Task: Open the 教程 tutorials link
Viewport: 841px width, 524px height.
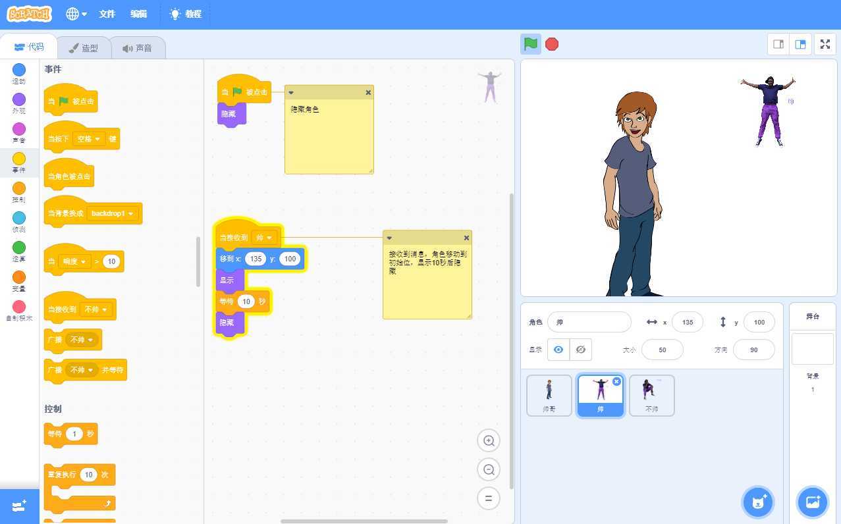Action: click(186, 14)
